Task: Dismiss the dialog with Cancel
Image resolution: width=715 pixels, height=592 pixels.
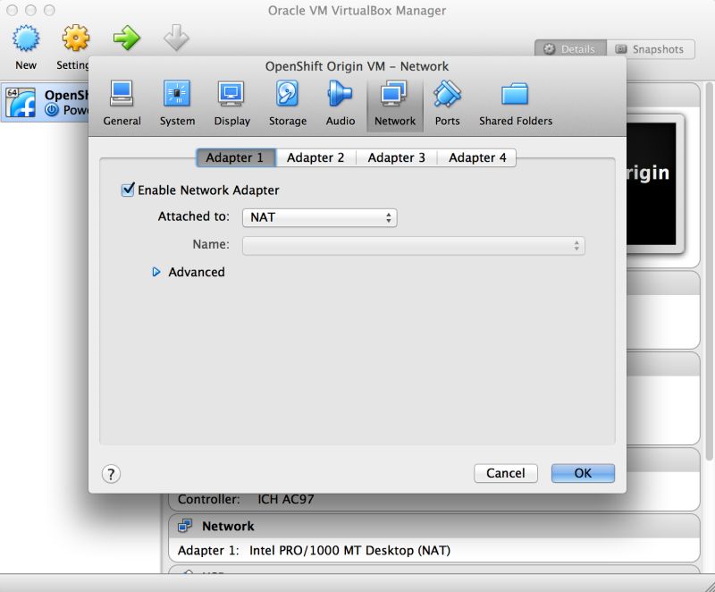Action: pyautogui.click(x=505, y=473)
